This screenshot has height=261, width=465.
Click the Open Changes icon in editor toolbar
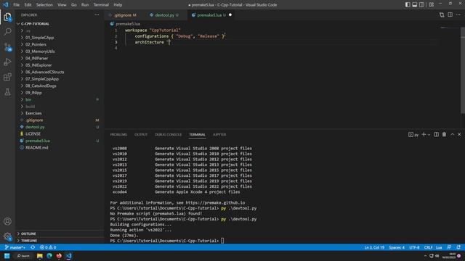[x=442, y=14]
